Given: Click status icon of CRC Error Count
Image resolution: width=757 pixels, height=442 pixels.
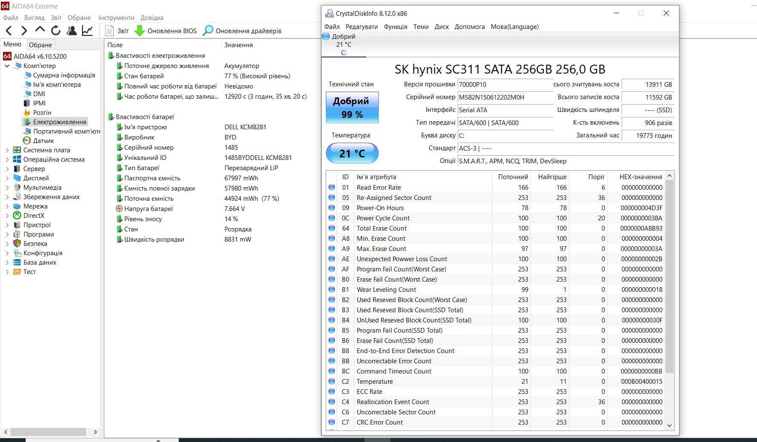Looking at the screenshot, I should (x=332, y=422).
